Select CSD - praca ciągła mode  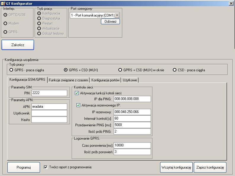(x=175, y=70)
